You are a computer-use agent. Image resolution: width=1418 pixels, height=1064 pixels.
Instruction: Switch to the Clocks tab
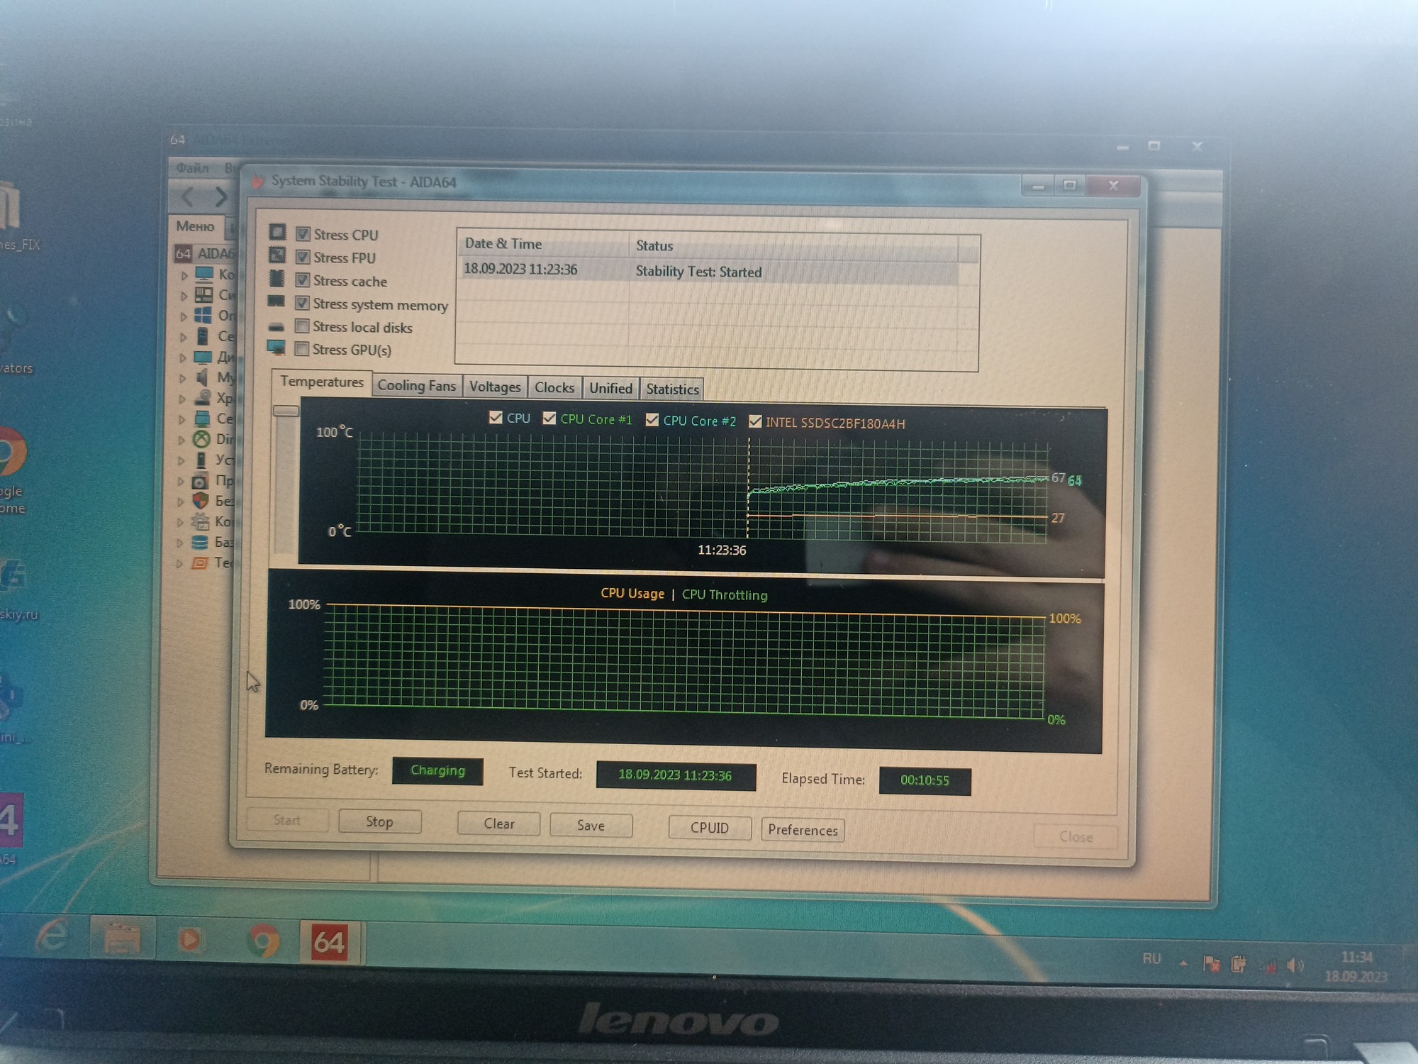tap(554, 388)
